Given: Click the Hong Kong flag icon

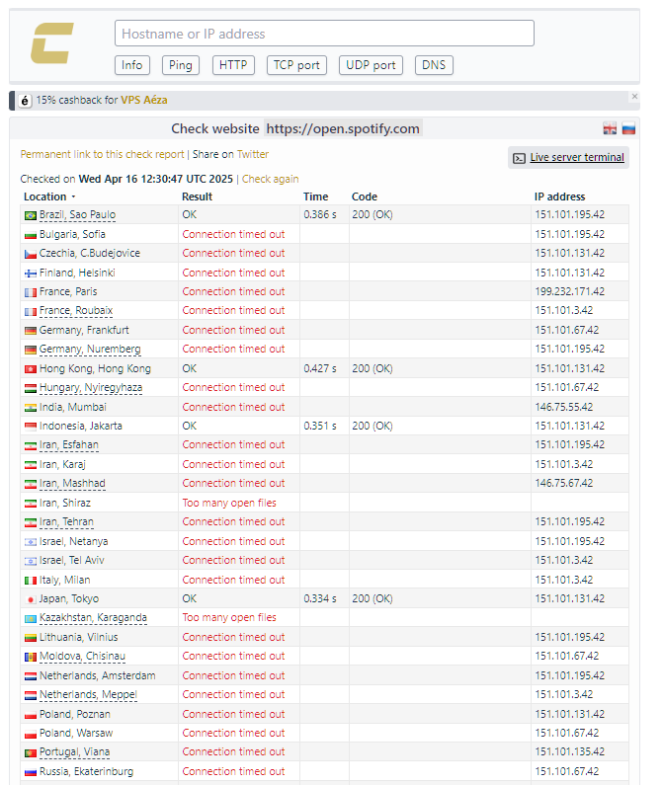Looking at the screenshot, I should click(x=30, y=369).
